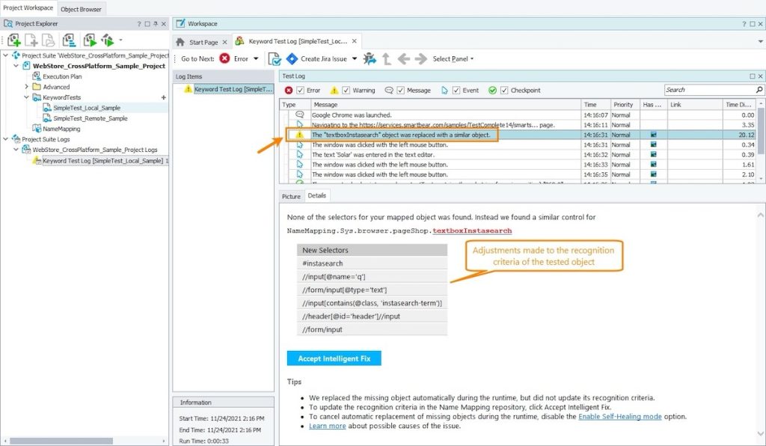Click the Go to Next Error icon
The width and height of the screenshot is (766, 446).
[224, 58]
